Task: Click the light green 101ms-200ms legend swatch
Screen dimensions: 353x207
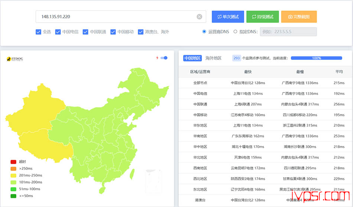Action: (13, 182)
